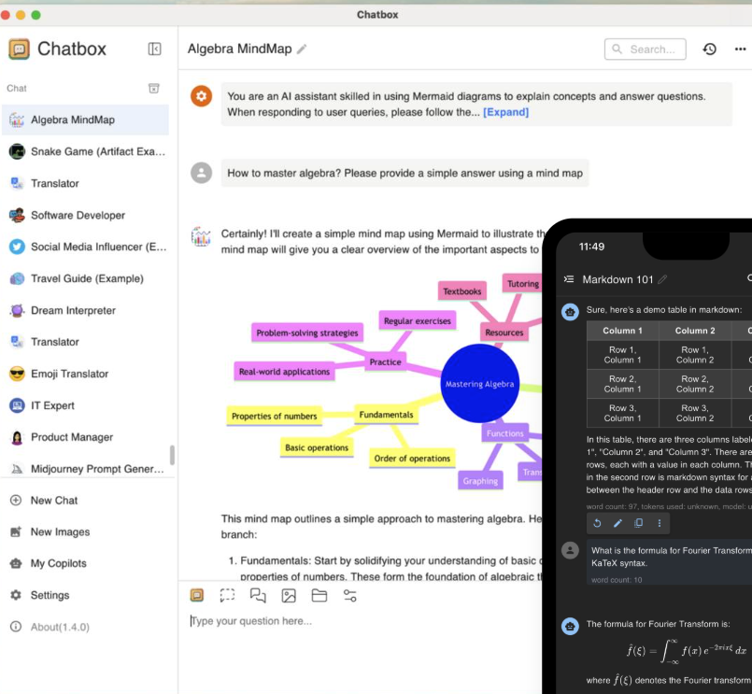752x694 pixels.
Task: Collapse the sidebar with the panel icon
Action: [154, 49]
